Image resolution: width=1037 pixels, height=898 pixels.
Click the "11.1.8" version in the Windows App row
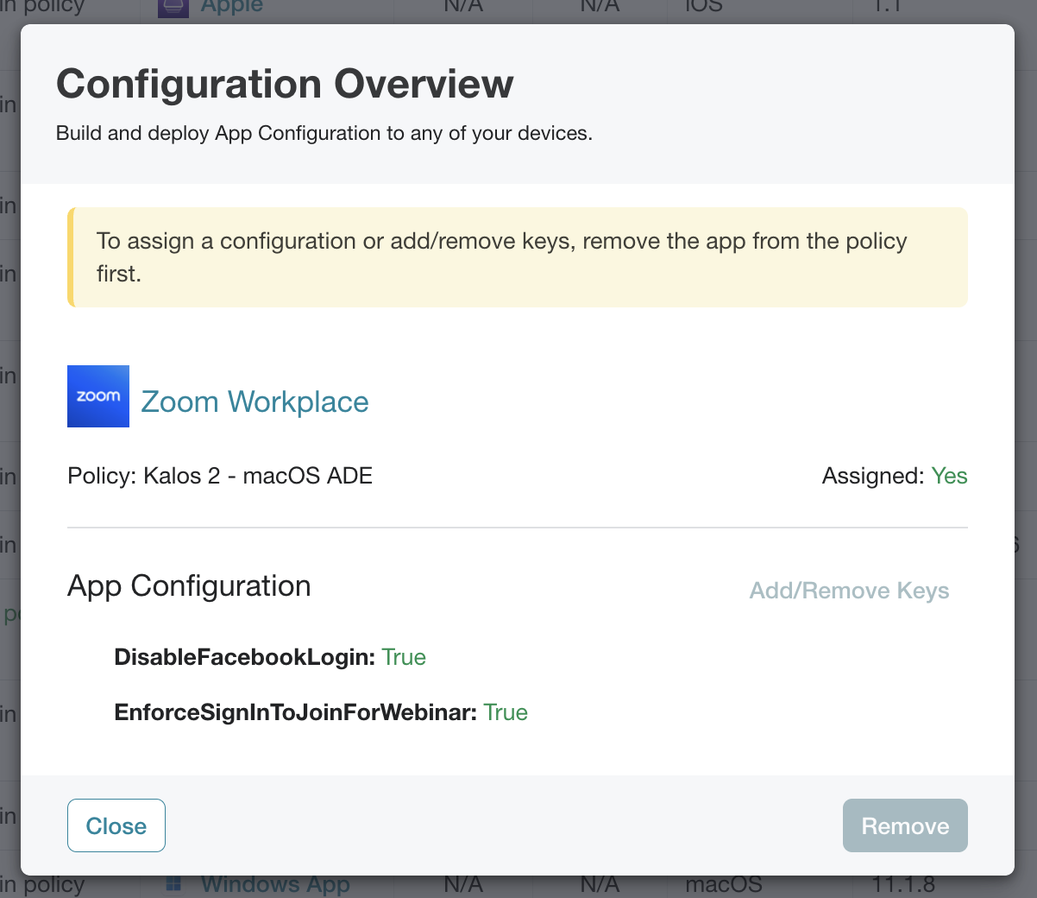pyautogui.click(x=903, y=884)
